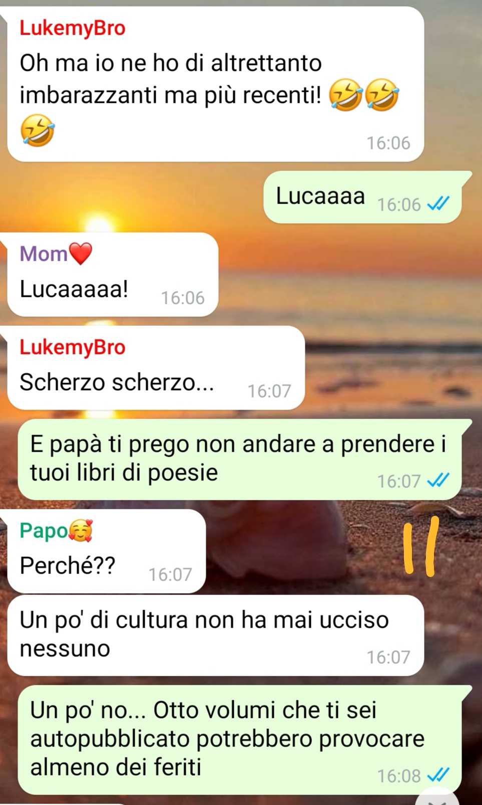Tap the LukemyBro sender name on top message
The width and height of the screenshot is (482, 805).
[x=73, y=28]
